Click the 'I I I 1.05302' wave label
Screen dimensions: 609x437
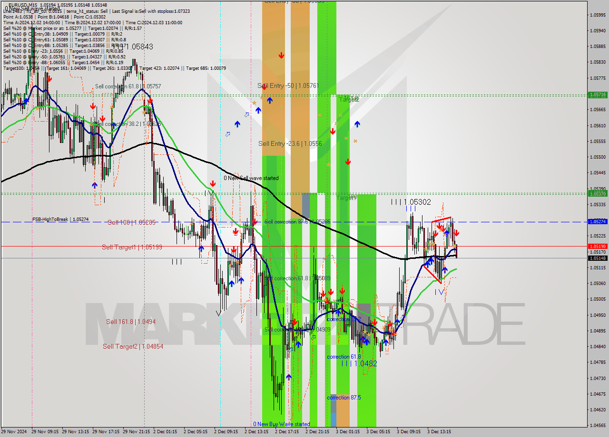(411, 202)
